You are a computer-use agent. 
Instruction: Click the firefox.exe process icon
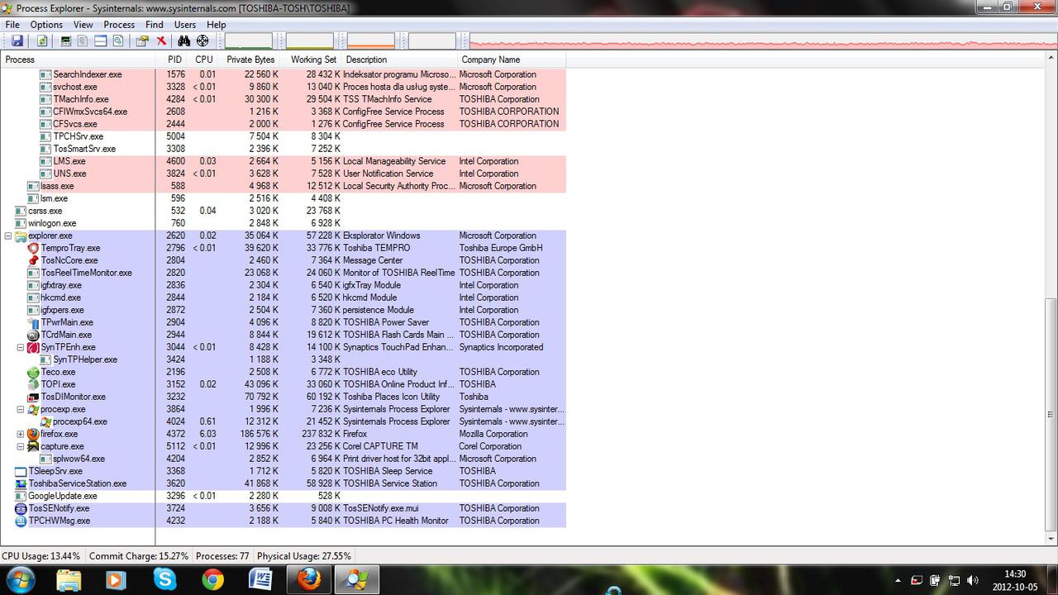tap(33, 434)
